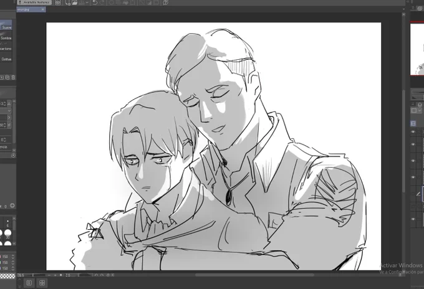Image resolution: width=424 pixels, height=289 pixels.
Task: Zoom in with the plus icon
Action: (x=55, y=275)
